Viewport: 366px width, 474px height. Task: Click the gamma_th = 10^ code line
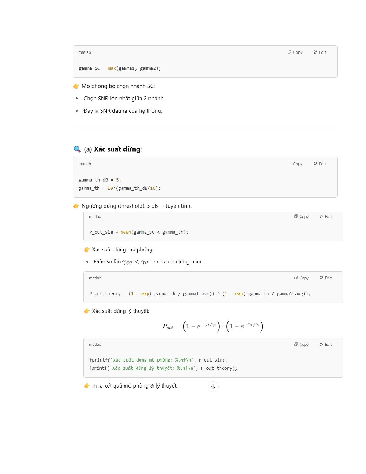point(120,188)
